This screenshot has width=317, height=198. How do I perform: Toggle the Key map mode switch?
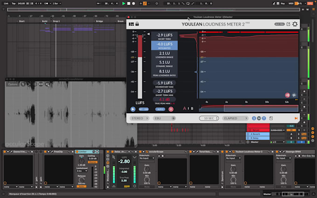[x=283, y=3]
